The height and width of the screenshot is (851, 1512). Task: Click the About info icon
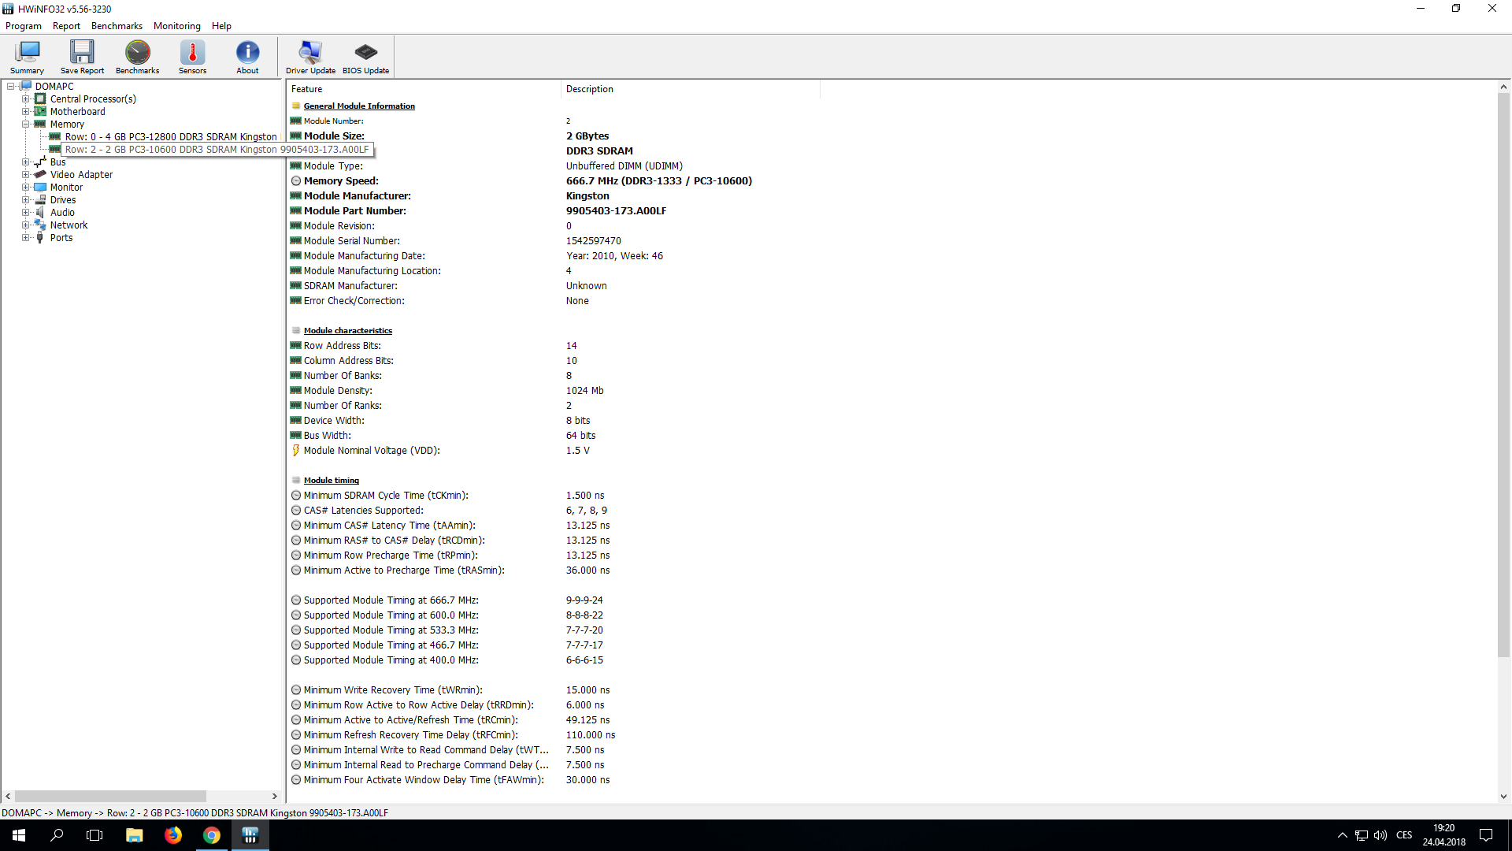(247, 57)
